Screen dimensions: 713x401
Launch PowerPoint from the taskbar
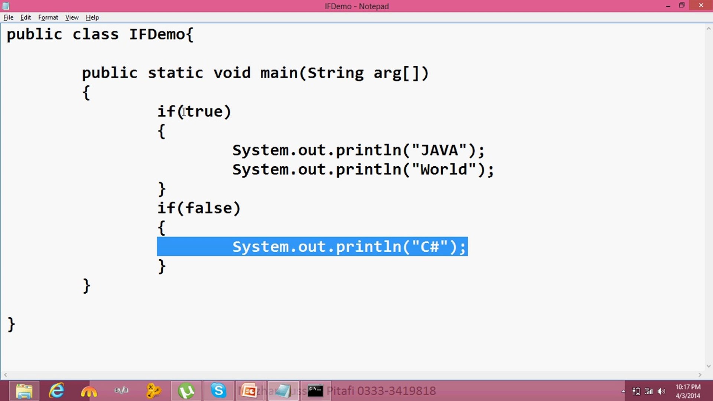(x=250, y=391)
